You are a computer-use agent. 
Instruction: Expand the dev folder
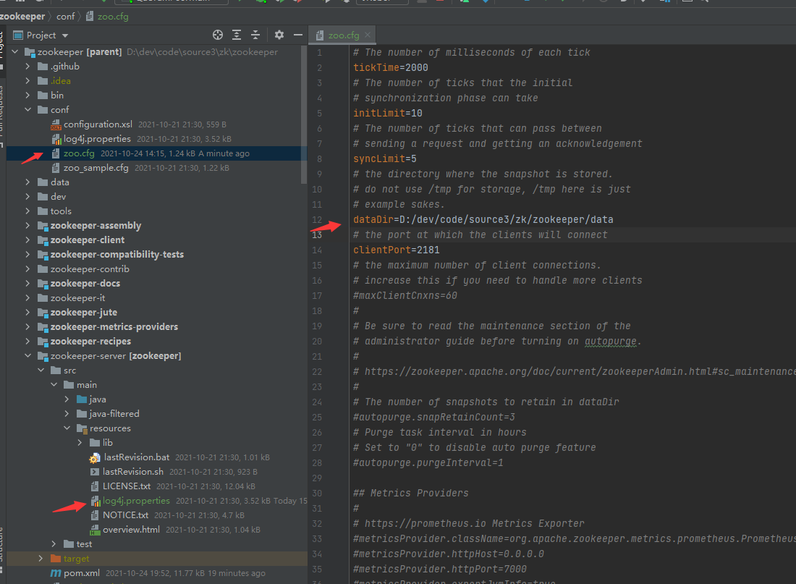point(28,197)
